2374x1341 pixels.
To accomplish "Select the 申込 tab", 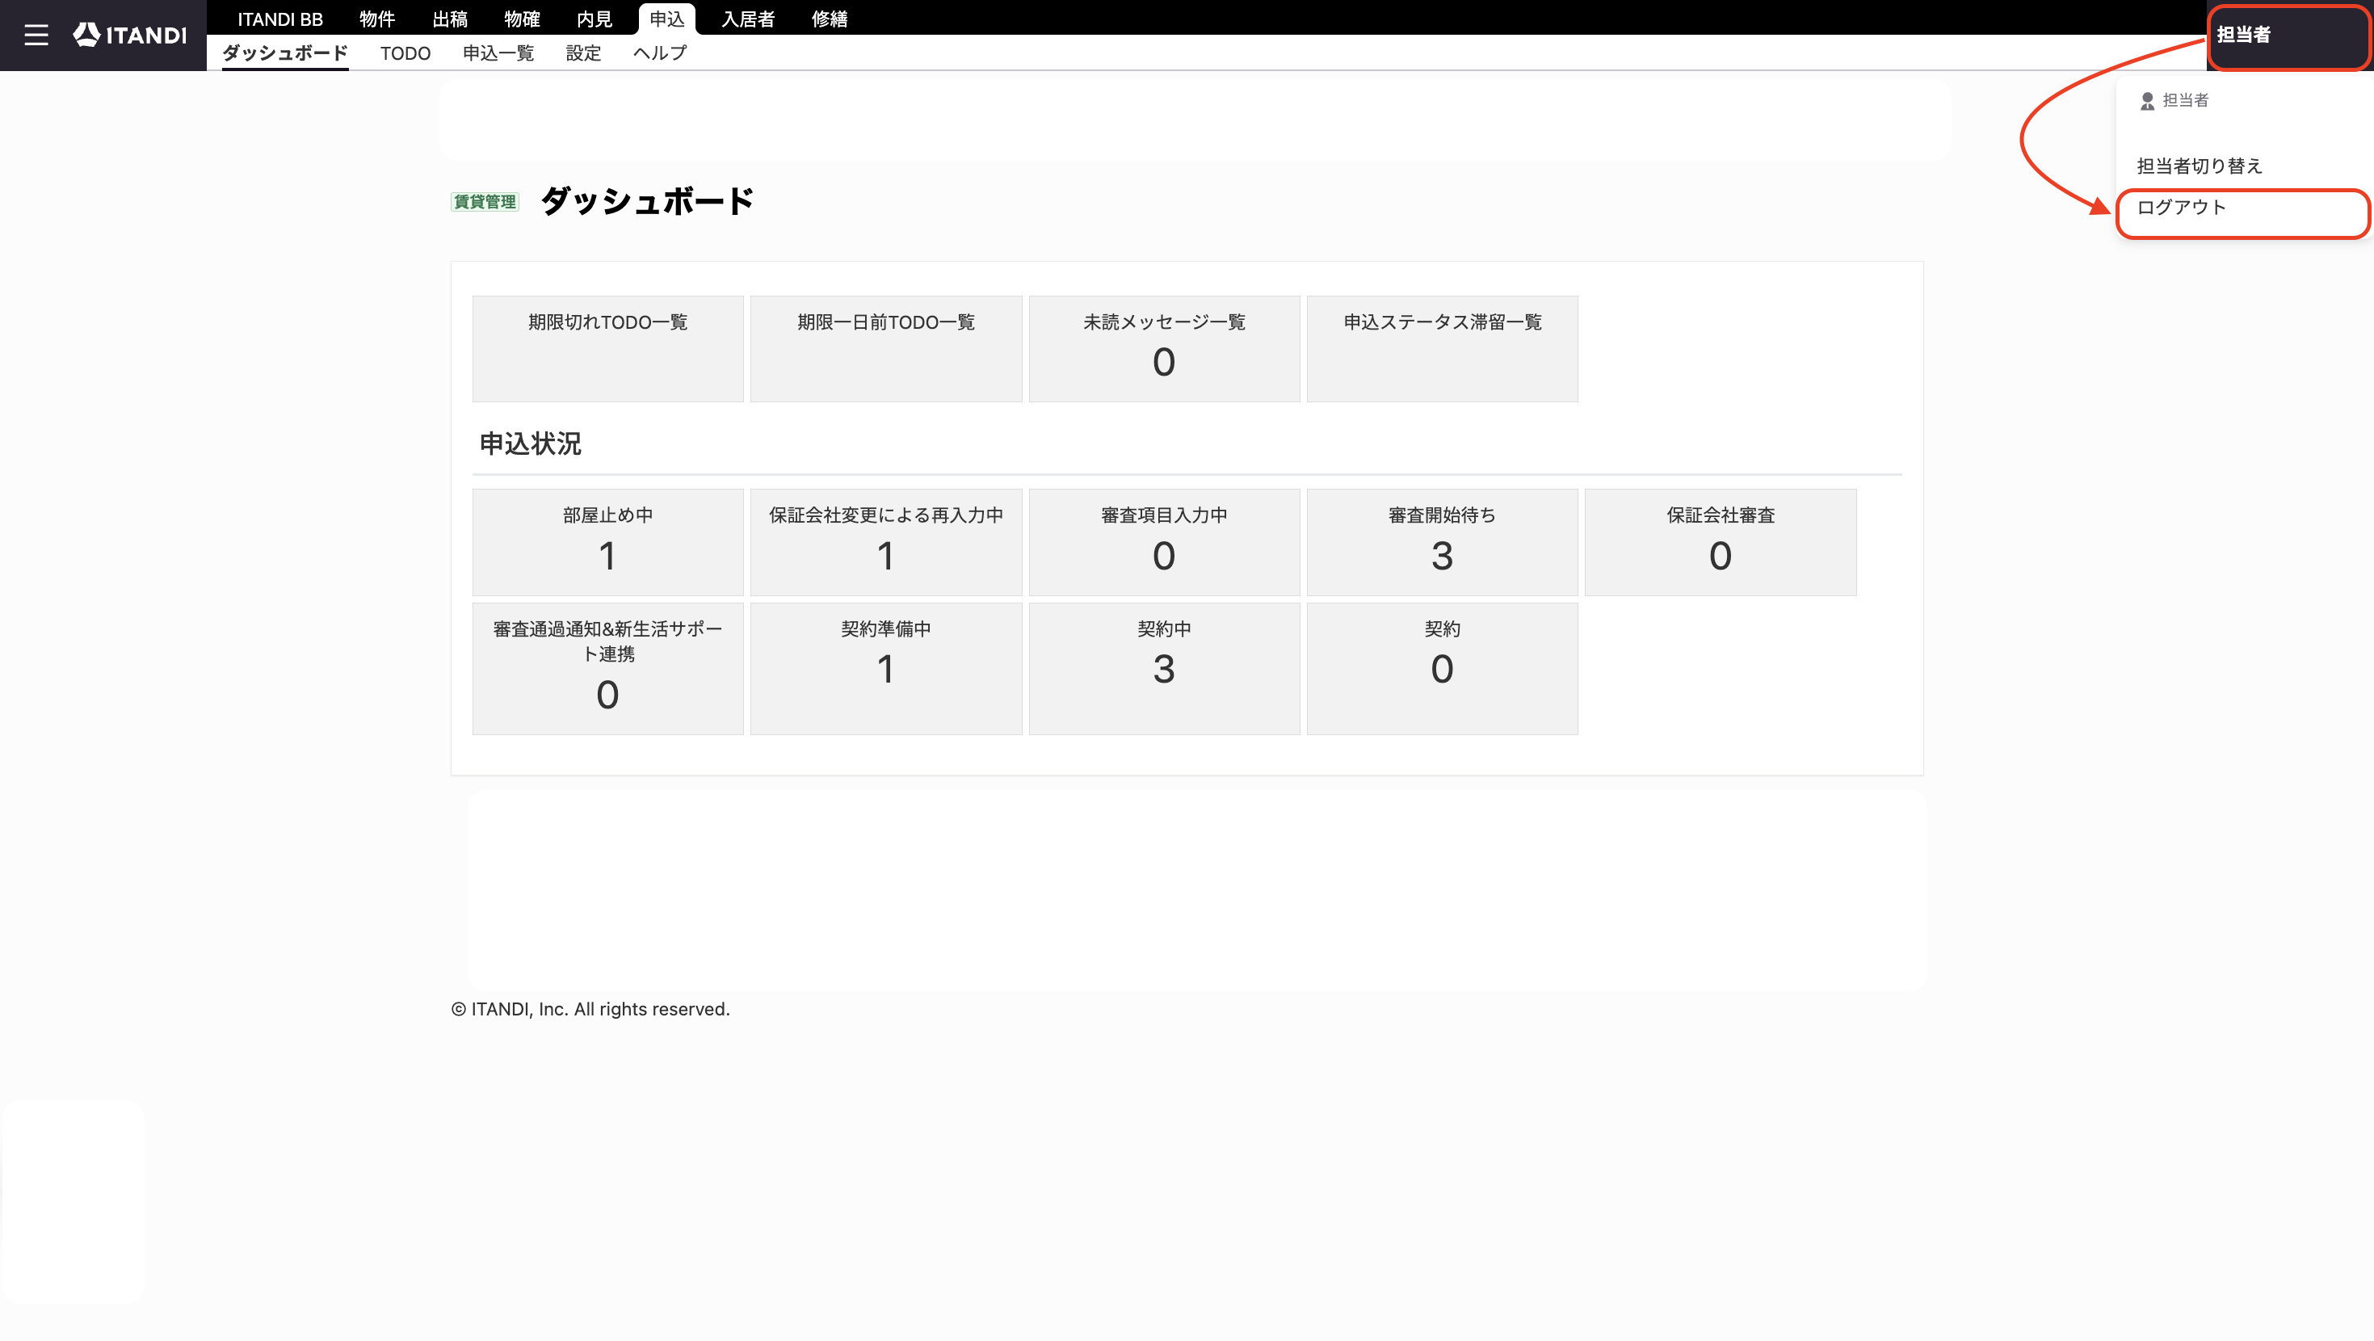I will click(x=666, y=19).
